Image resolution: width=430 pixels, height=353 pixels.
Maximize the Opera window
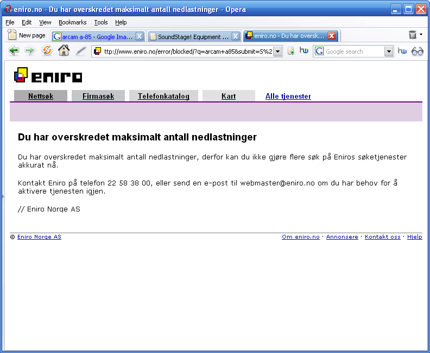point(408,9)
